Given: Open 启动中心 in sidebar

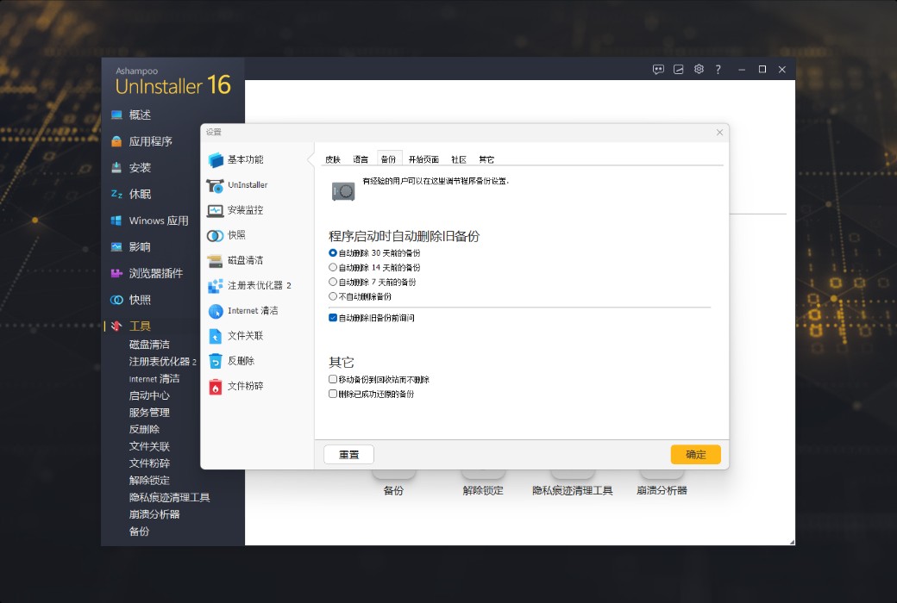Looking at the screenshot, I should [x=149, y=395].
